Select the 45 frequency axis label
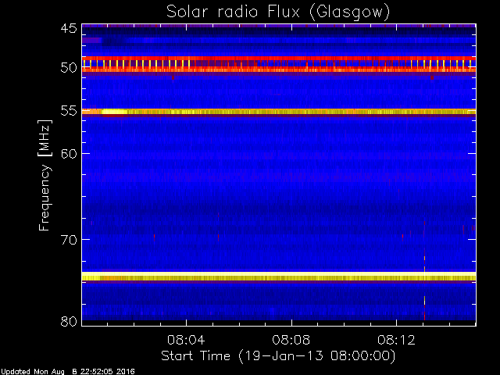The image size is (500, 375). (x=69, y=28)
